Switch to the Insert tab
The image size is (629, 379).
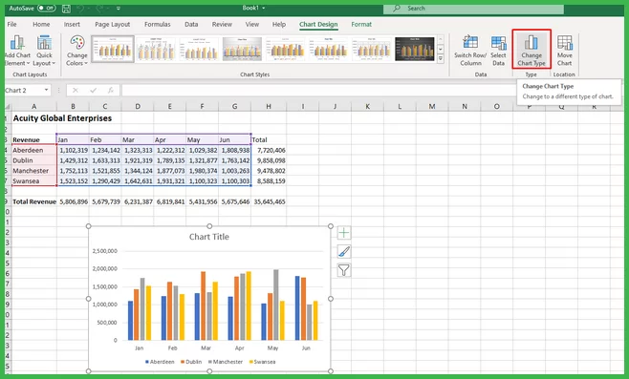(72, 25)
